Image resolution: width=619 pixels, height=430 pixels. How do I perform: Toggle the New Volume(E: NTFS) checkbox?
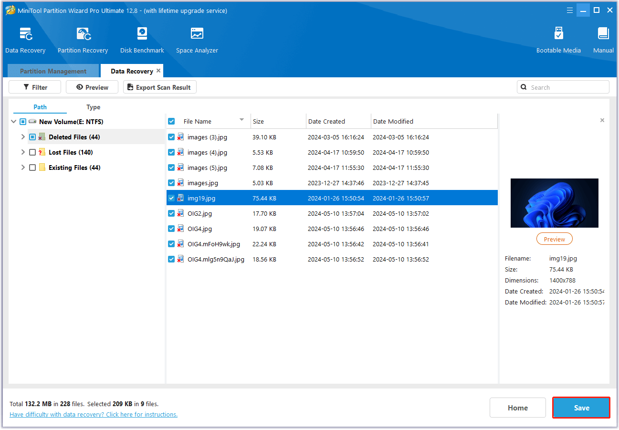[23, 122]
